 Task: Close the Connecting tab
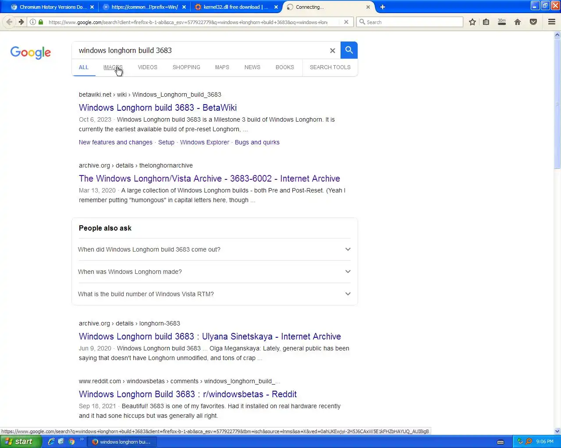(368, 7)
